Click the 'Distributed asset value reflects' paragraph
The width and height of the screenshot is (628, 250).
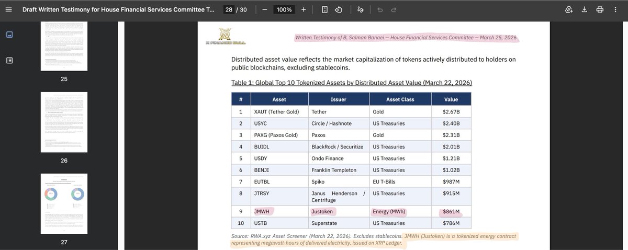tap(374, 63)
